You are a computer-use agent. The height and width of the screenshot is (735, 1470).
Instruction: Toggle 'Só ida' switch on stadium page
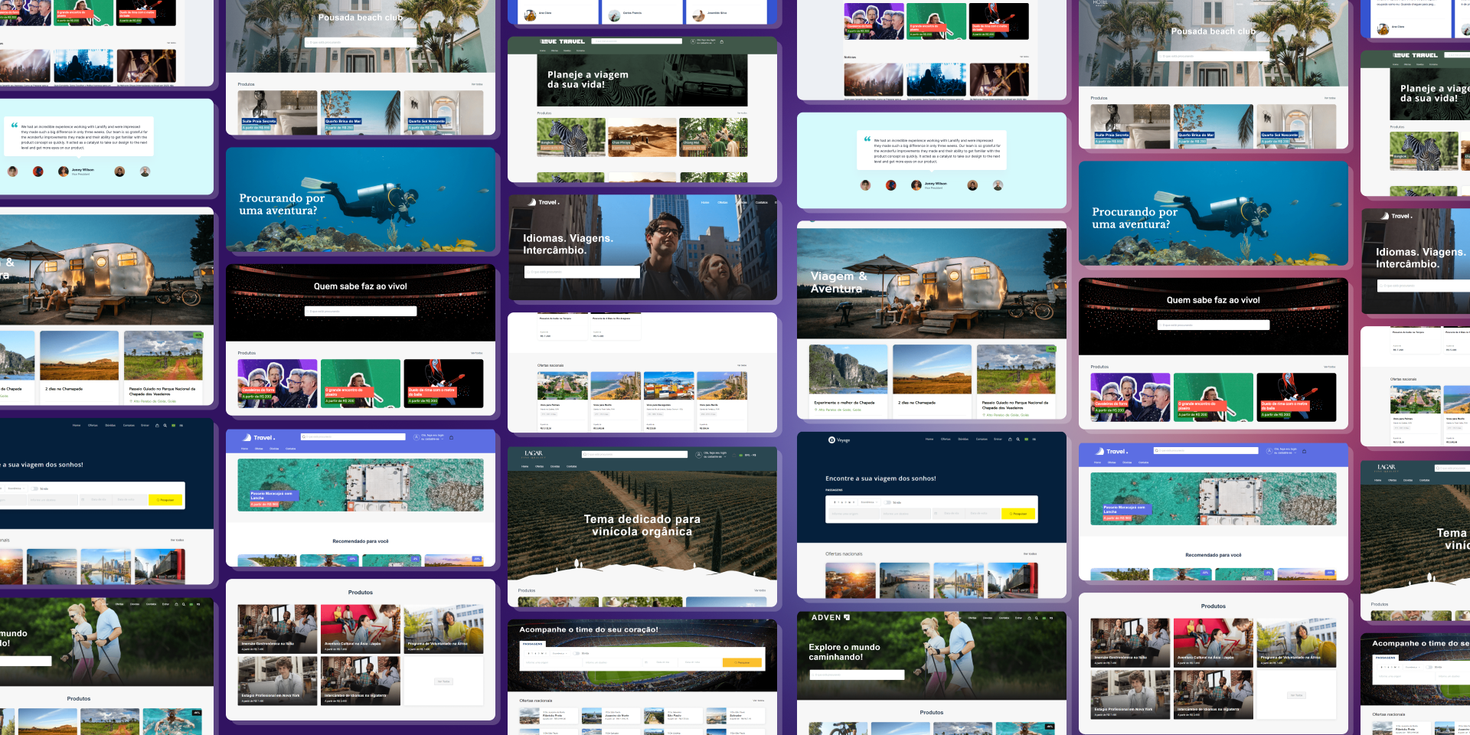(x=577, y=653)
